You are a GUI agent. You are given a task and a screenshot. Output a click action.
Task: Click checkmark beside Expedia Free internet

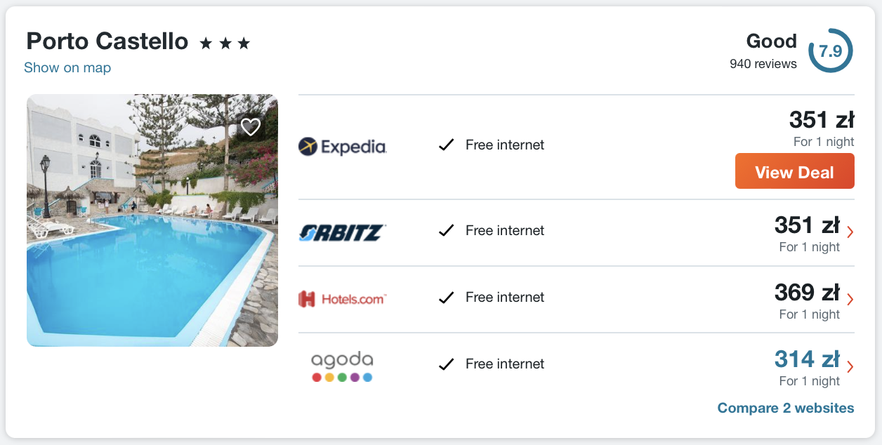[446, 145]
